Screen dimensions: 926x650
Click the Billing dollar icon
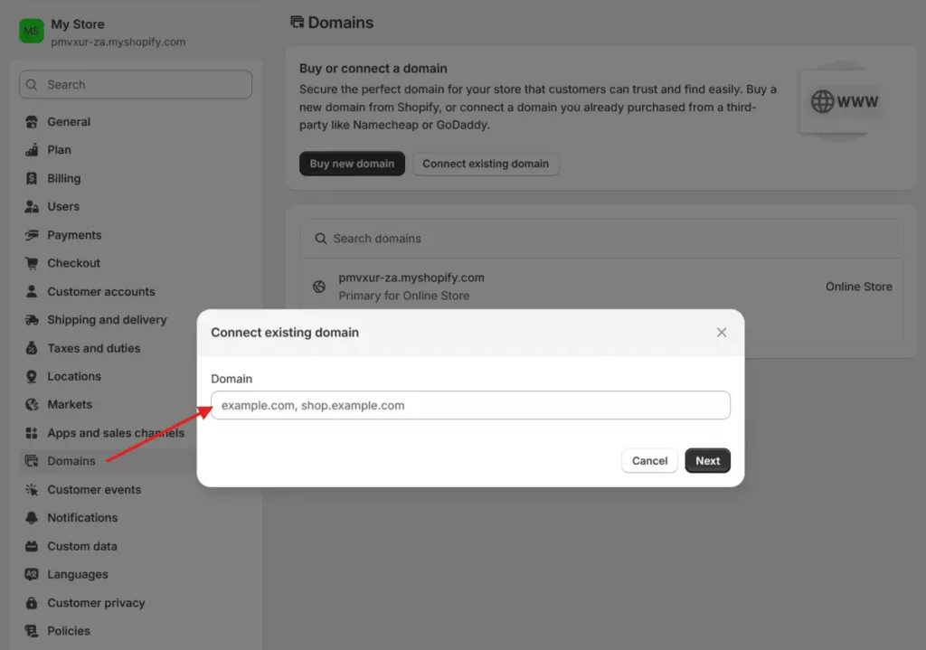point(32,179)
